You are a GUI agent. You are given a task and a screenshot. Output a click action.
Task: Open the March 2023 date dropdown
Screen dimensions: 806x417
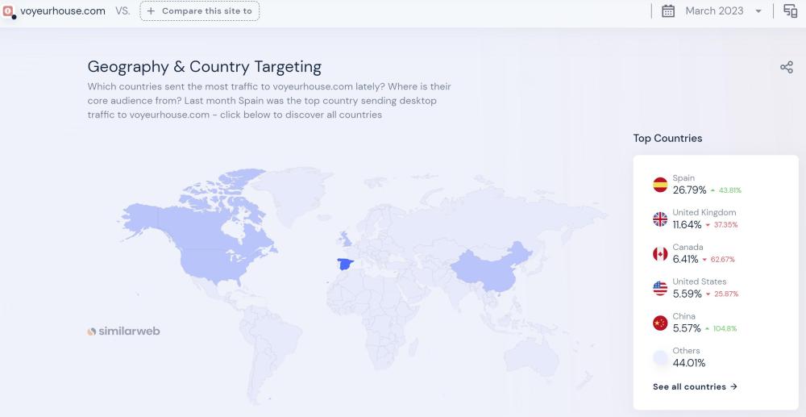point(714,11)
